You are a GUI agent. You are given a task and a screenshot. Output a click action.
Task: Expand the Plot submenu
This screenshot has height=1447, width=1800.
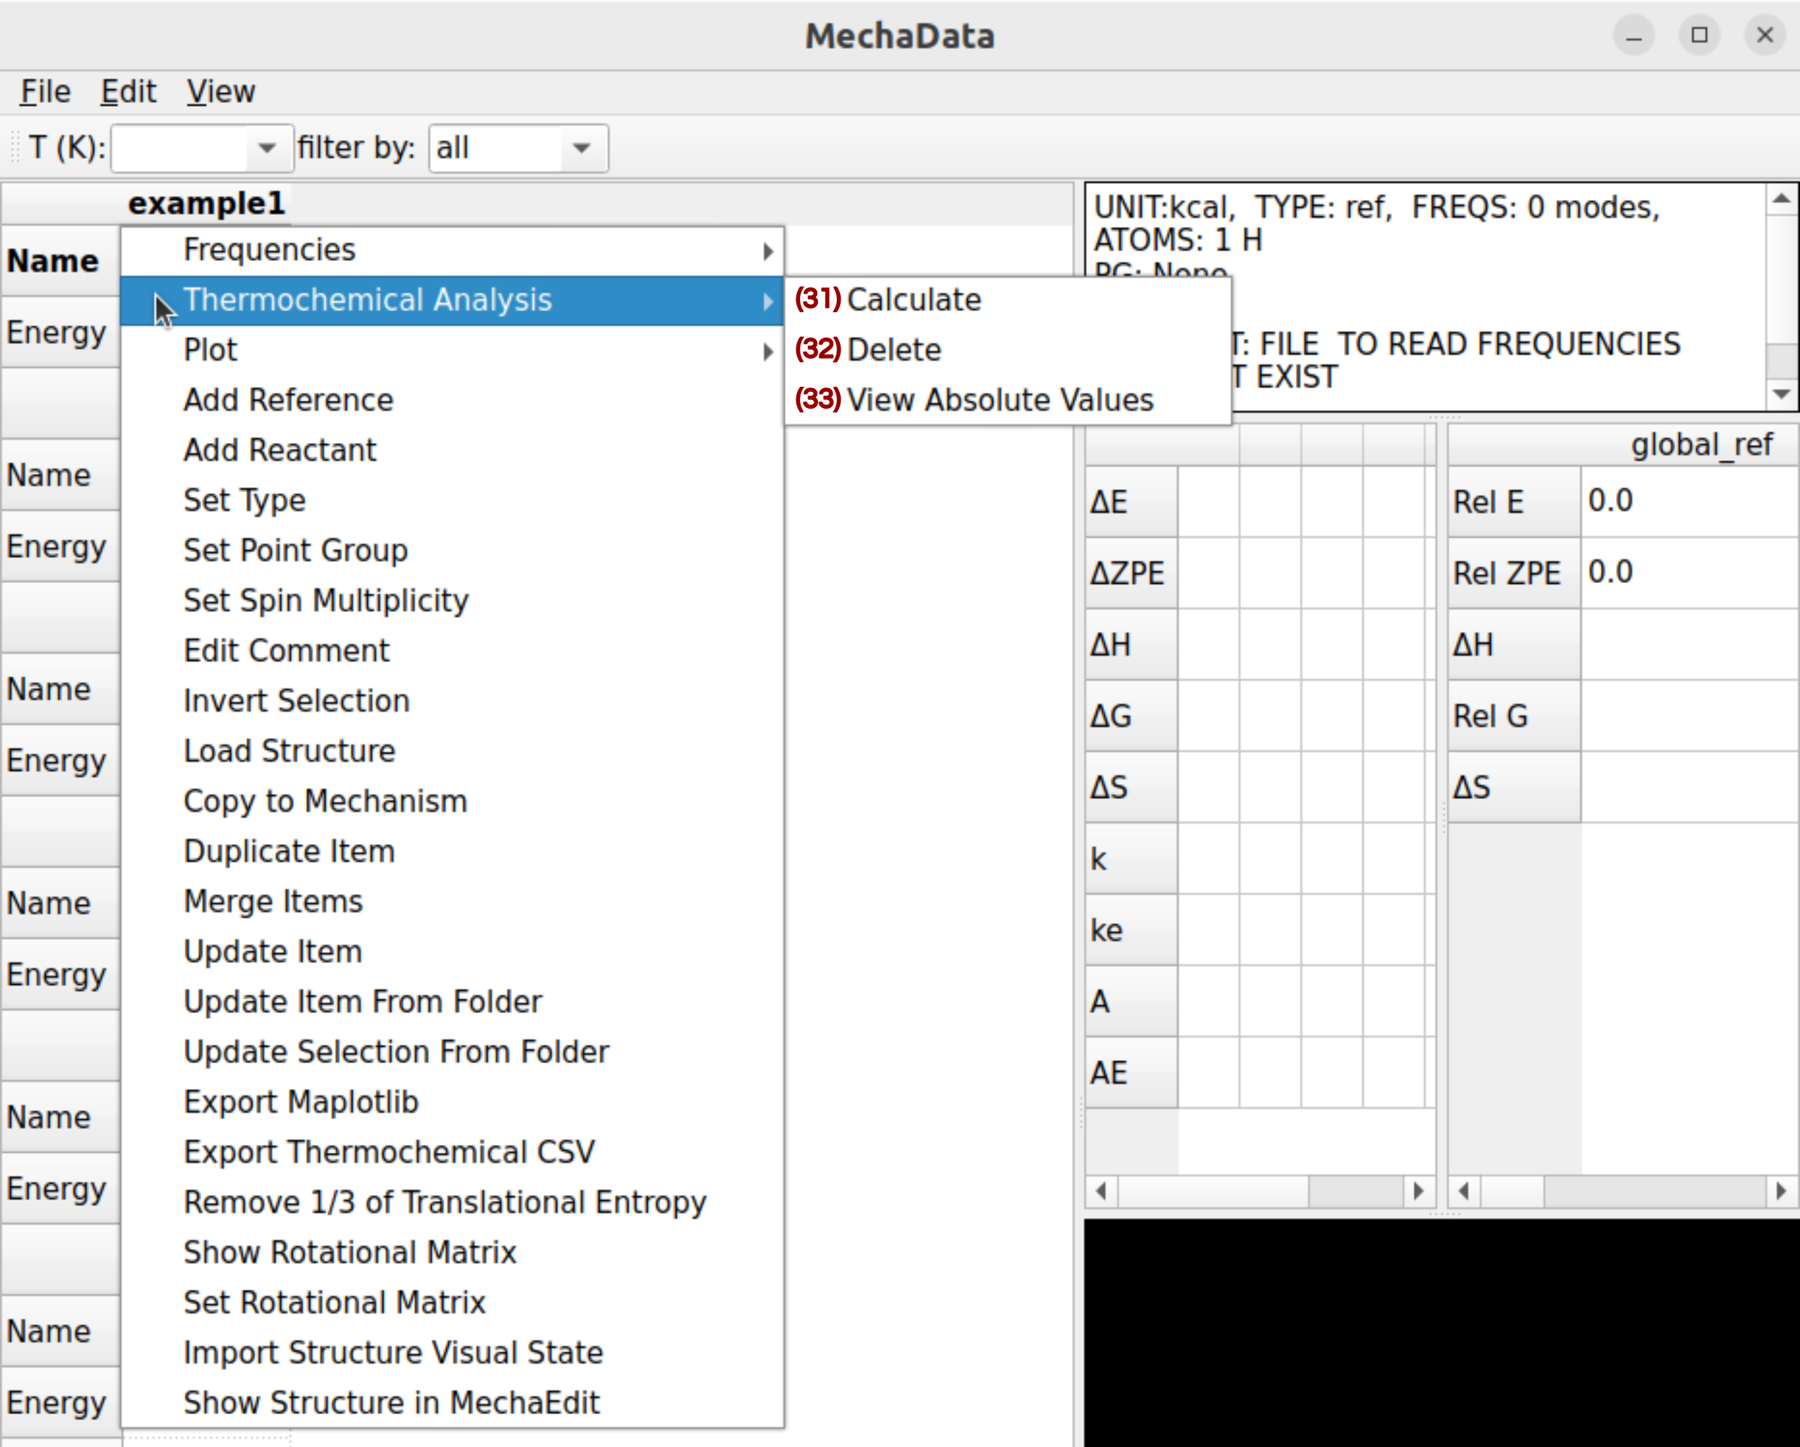[452, 350]
